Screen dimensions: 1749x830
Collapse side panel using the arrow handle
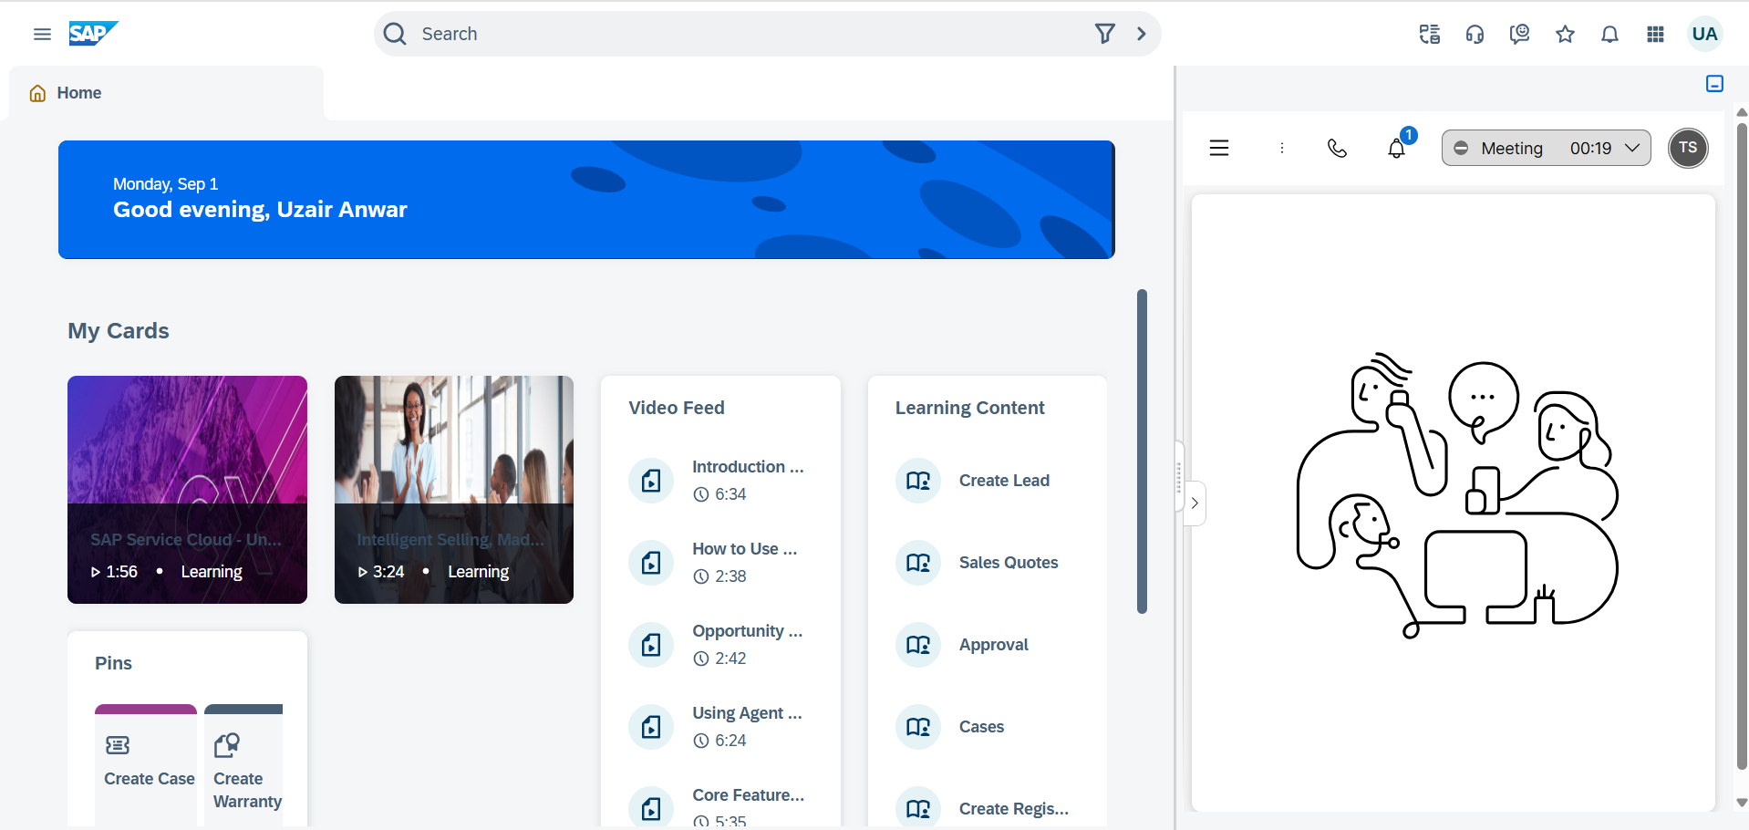pos(1195,503)
